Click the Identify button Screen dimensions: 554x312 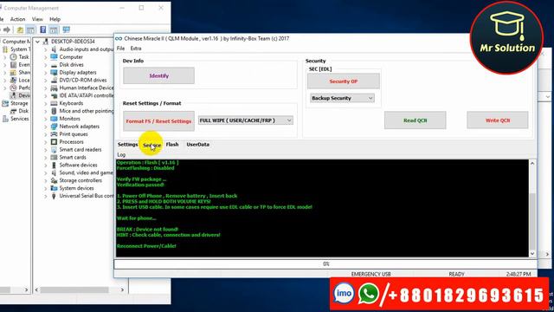coord(158,75)
